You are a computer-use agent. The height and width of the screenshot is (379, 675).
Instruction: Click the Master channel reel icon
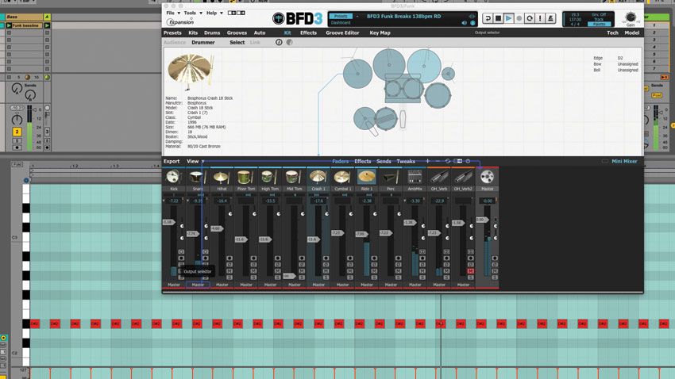[487, 178]
